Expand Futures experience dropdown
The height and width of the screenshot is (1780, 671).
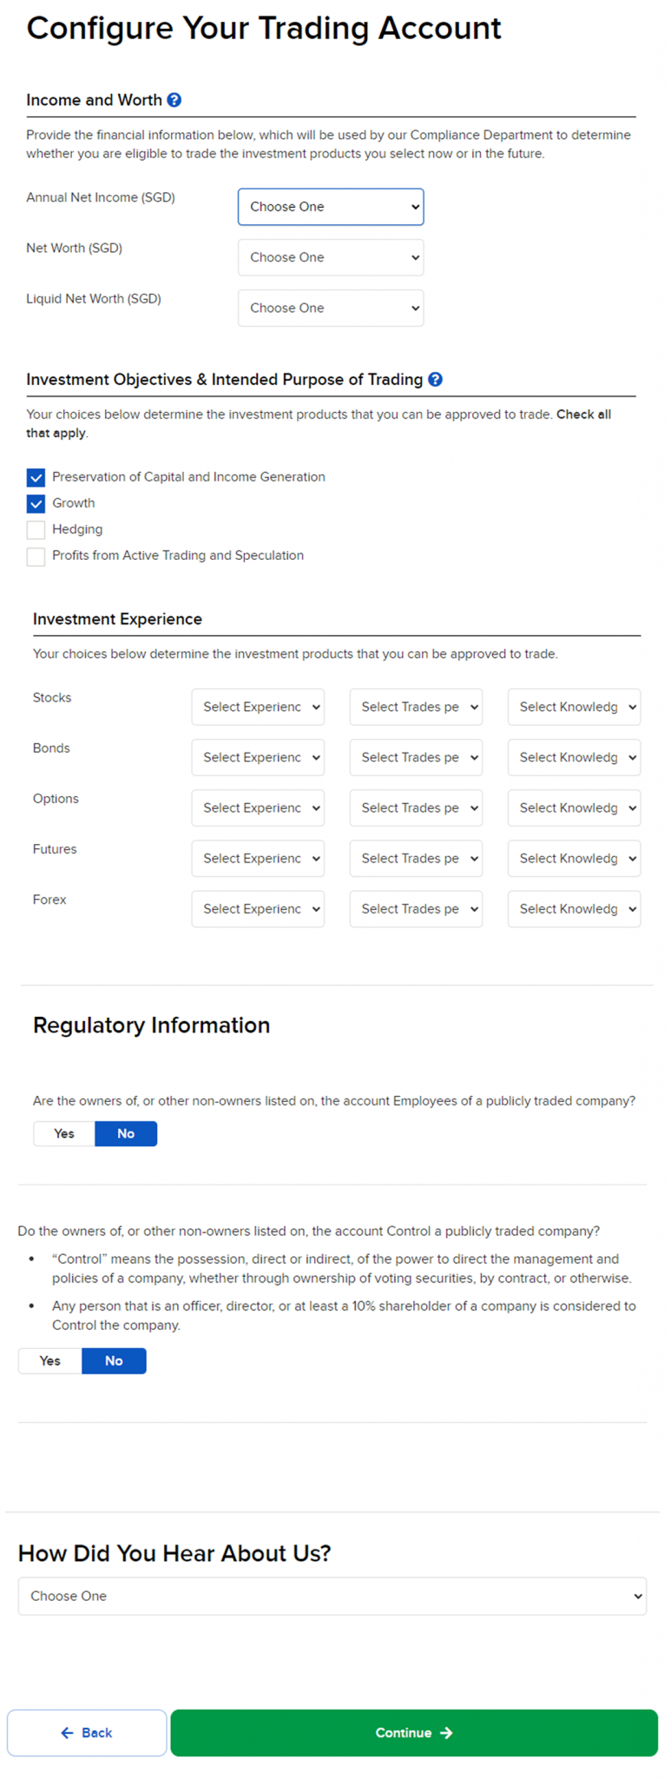tap(258, 858)
